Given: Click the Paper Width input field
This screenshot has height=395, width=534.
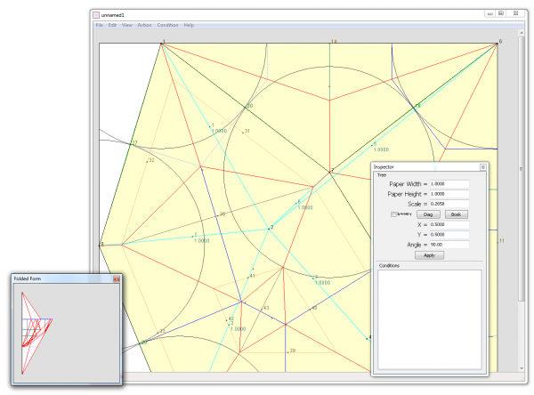Looking at the screenshot, I should (x=449, y=184).
